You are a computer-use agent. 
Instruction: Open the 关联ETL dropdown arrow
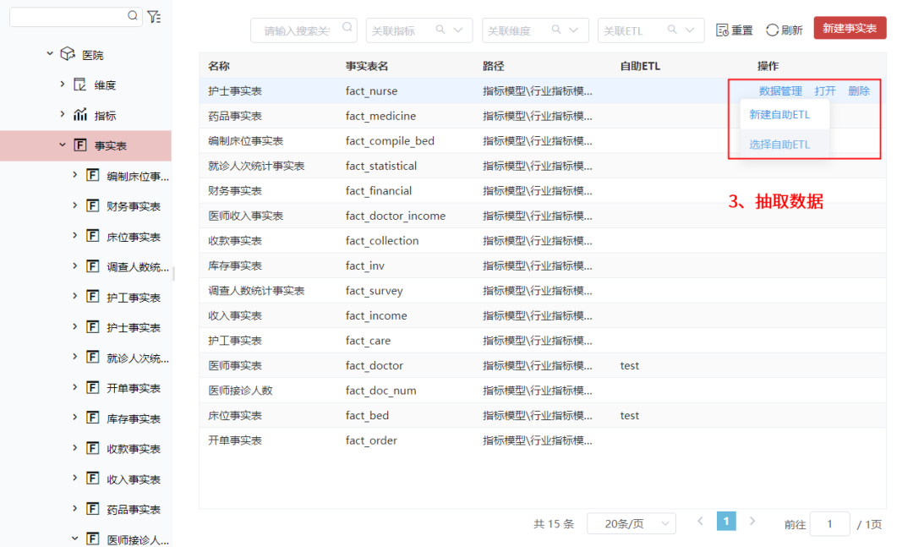(690, 30)
